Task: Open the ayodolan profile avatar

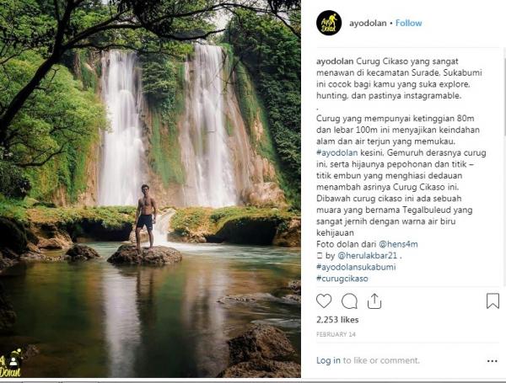Action: coord(329,23)
